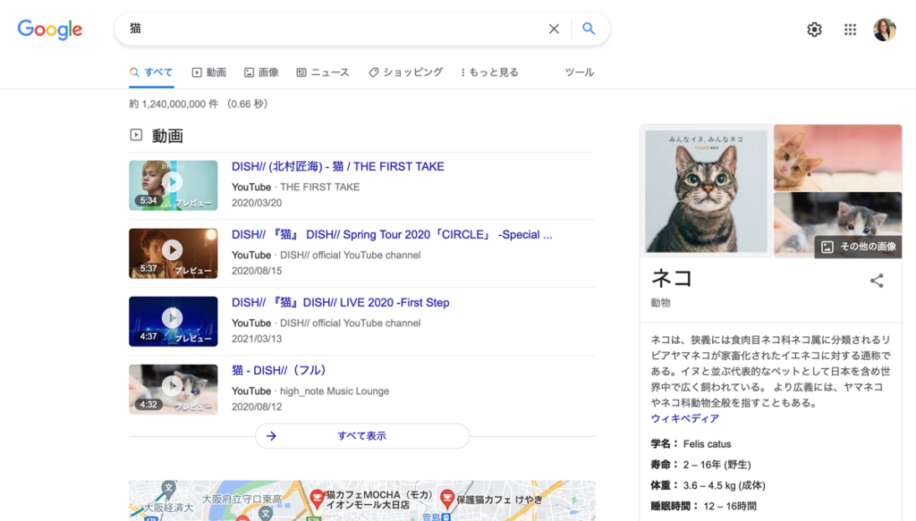Open 猫 - DISH//（フル）video link
The image size is (916, 521).
[x=279, y=371]
